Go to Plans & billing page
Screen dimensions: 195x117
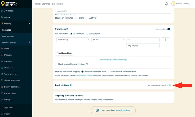[10, 93]
